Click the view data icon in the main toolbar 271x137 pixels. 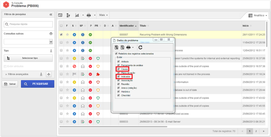point(60,15)
